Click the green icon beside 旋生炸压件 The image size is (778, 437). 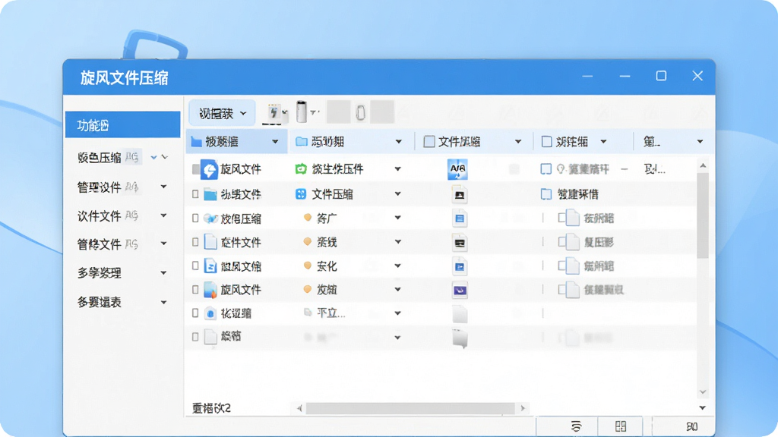tap(301, 169)
